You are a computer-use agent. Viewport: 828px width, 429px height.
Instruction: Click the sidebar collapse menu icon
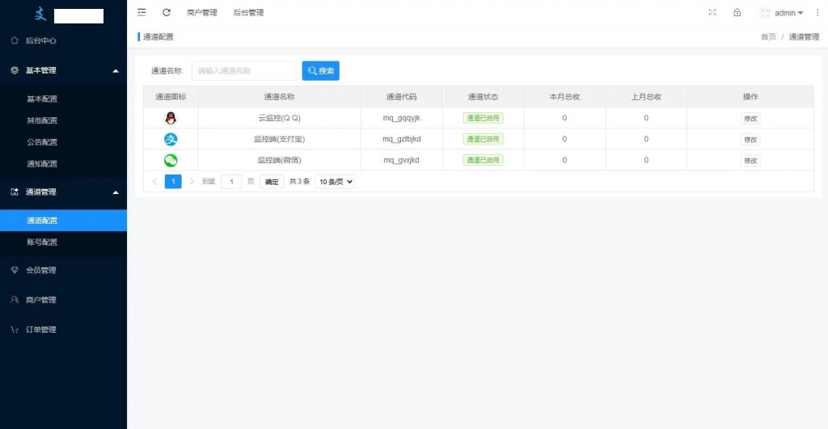click(x=142, y=12)
